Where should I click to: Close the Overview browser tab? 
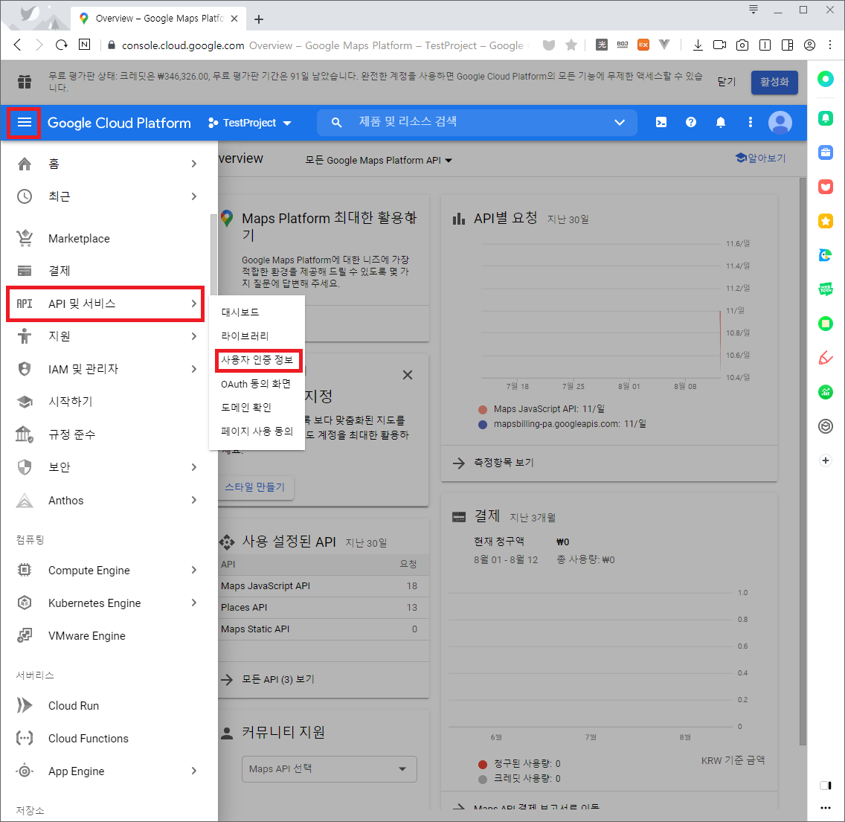tap(234, 19)
